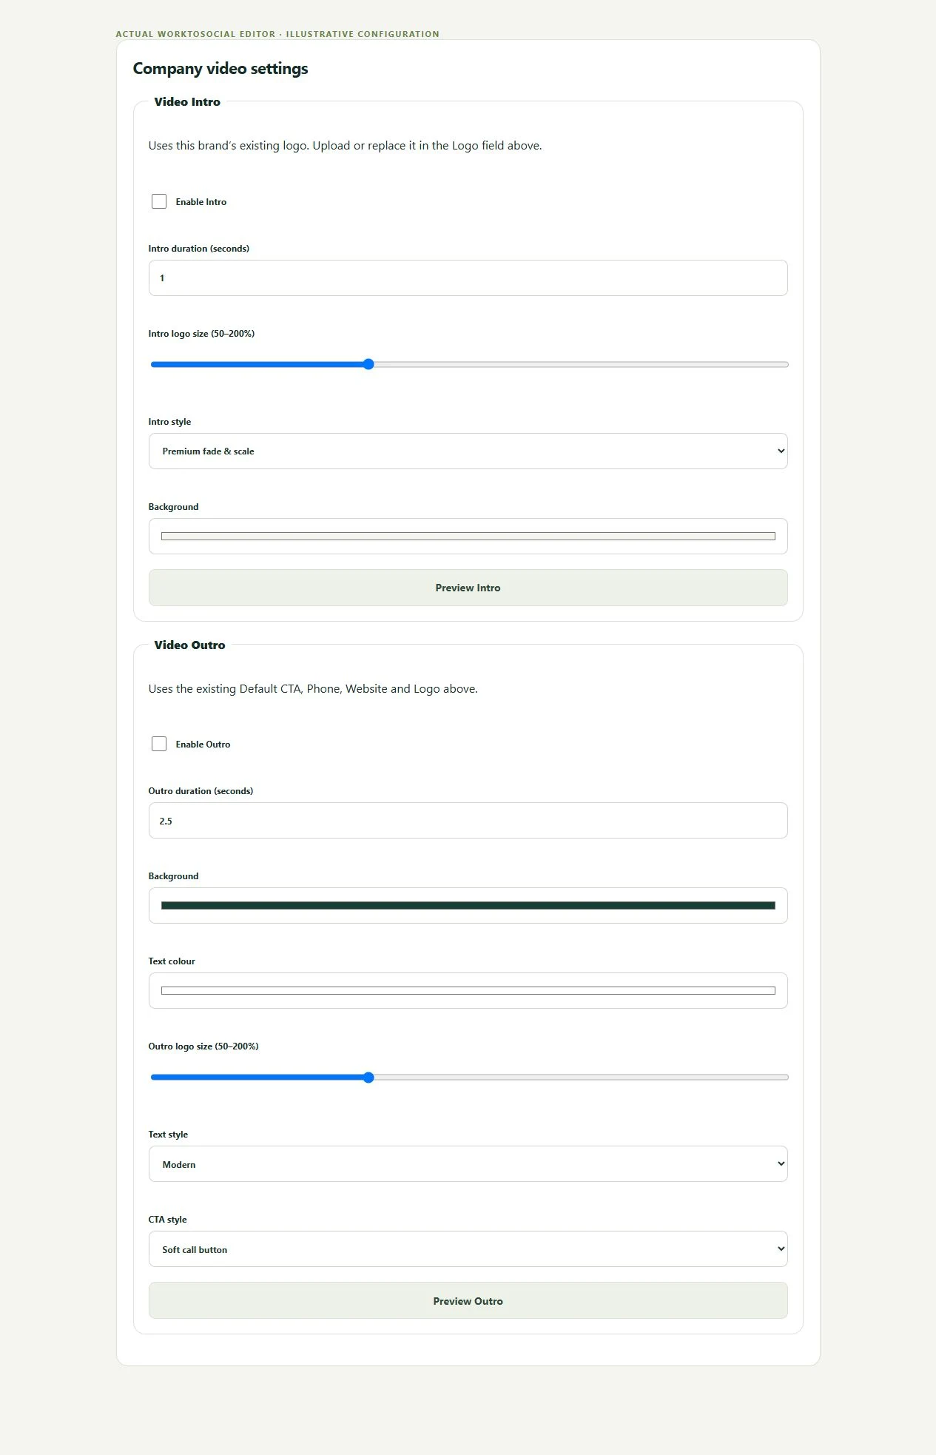Open the Intro style dropdown

click(468, 451)
